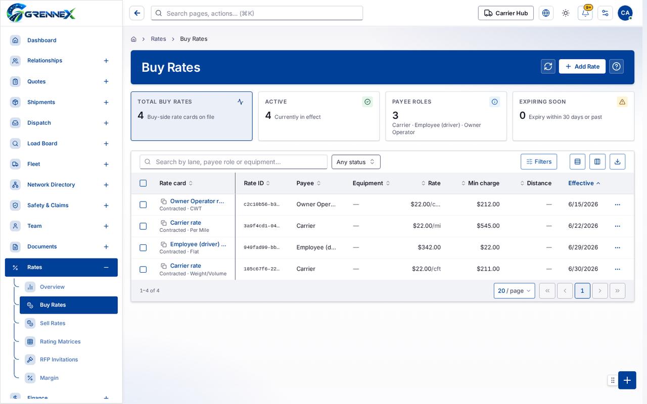Sort by the Effective column header
The image size is (647, 404).
[584, 183]
